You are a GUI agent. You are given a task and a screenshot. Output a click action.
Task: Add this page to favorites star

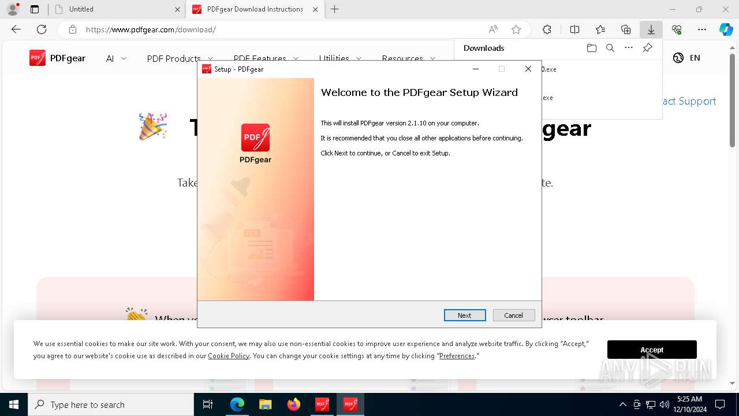pyautogui.click(x=516, y=29)
